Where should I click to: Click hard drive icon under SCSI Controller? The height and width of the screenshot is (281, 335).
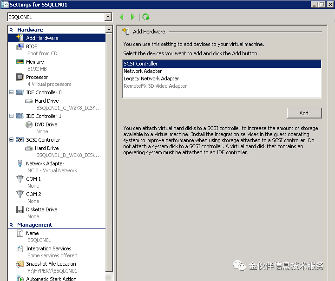[29, 148]
